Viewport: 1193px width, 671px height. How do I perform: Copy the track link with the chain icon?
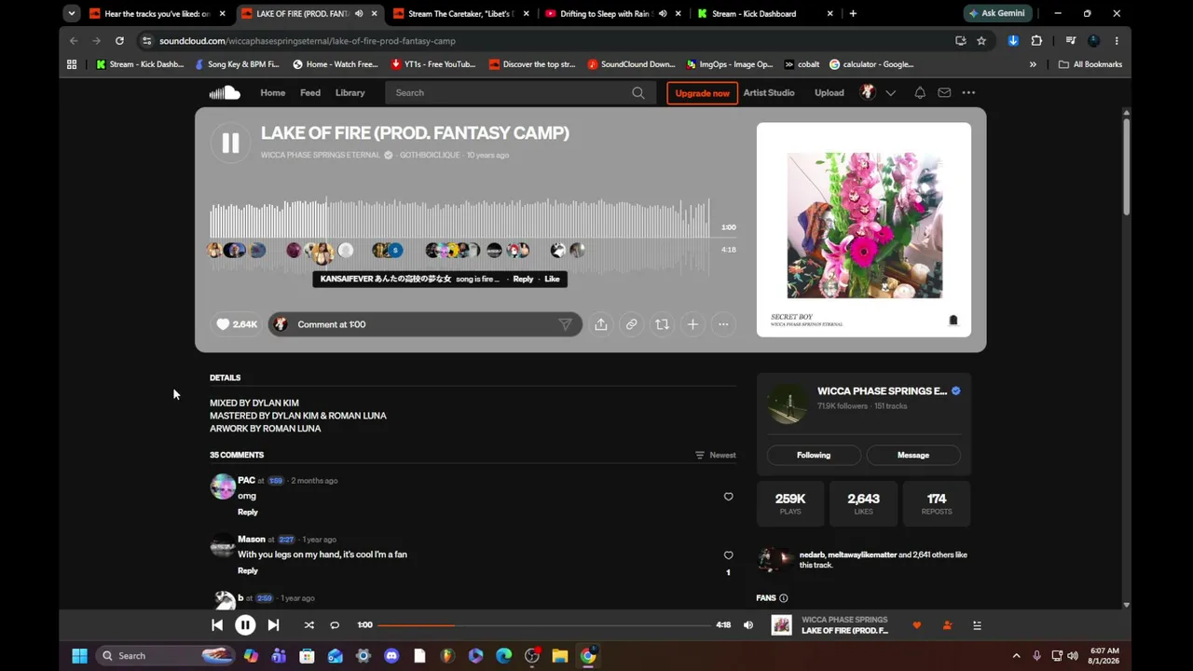[631, 324]
